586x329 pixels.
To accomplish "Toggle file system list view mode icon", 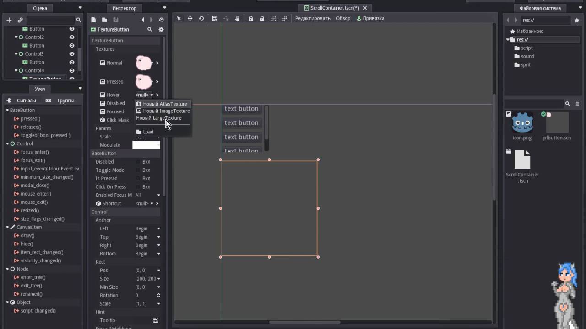I will (x=578, y=104).
